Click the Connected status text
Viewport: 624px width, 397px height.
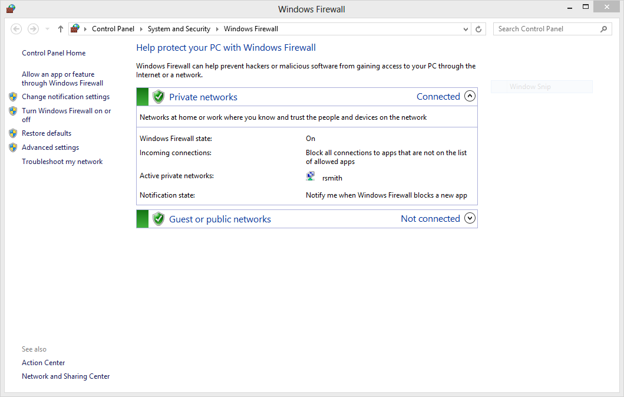[438, 97]
